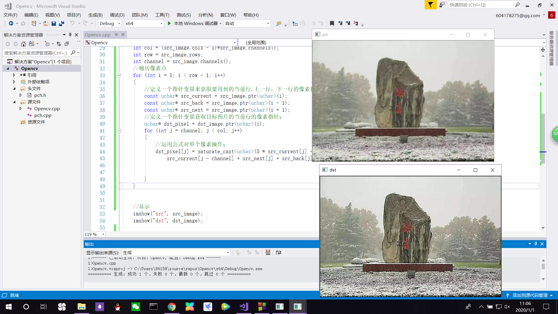This screenshot has height=314, width=558.
Task: Collapse the for loop at line 33
Action: (119, 76)
